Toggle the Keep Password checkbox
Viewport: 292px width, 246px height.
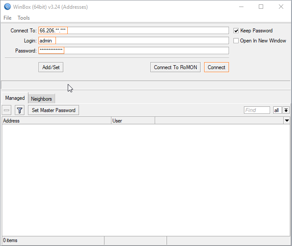pyautogui.click(x=236, y=31)
